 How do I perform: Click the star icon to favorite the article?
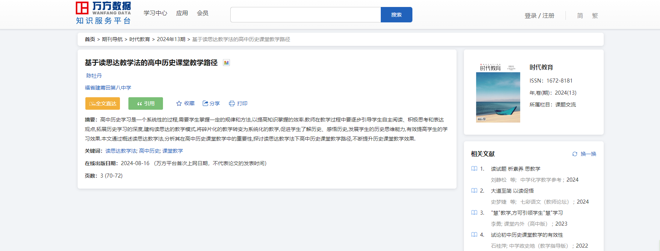click(x=179, y=103)
